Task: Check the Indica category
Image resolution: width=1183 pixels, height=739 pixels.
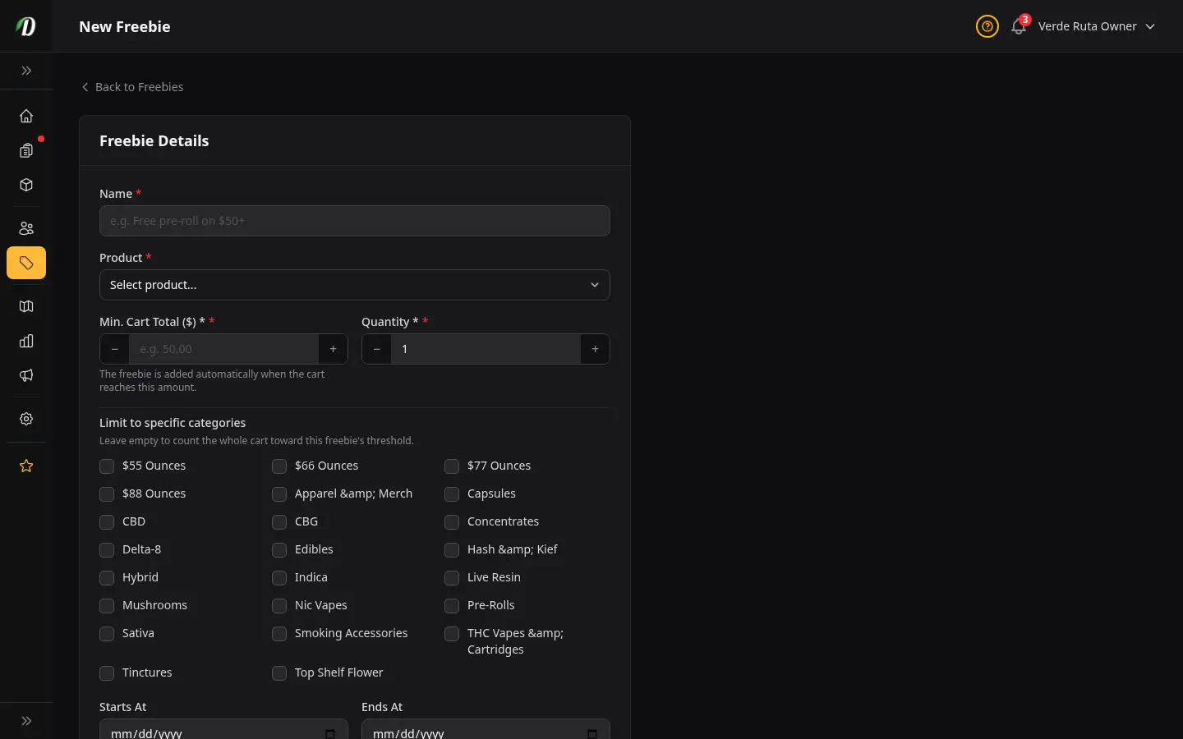Action: coord(279,578)
